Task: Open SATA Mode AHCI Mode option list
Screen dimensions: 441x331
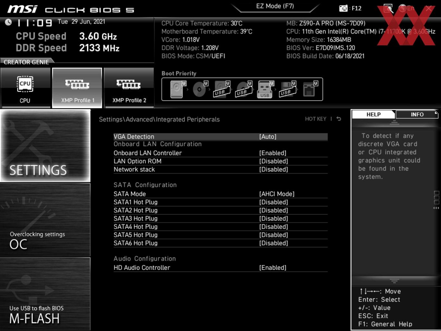Action: [277, 194]
